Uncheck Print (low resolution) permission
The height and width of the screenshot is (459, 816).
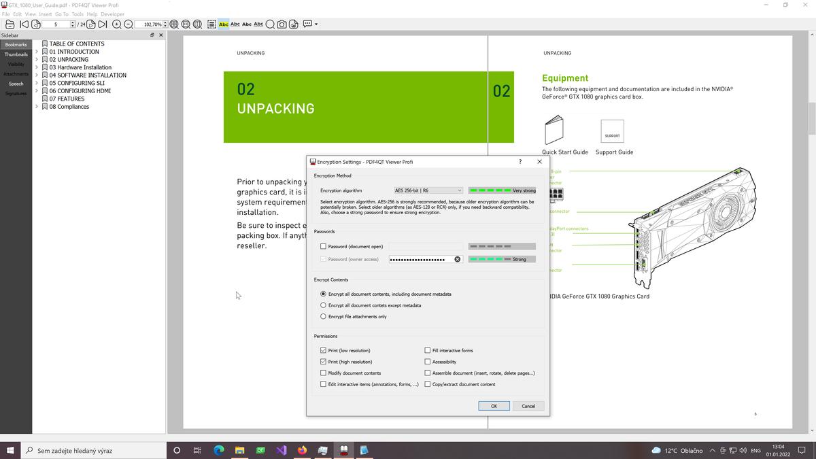coord(324,350)
